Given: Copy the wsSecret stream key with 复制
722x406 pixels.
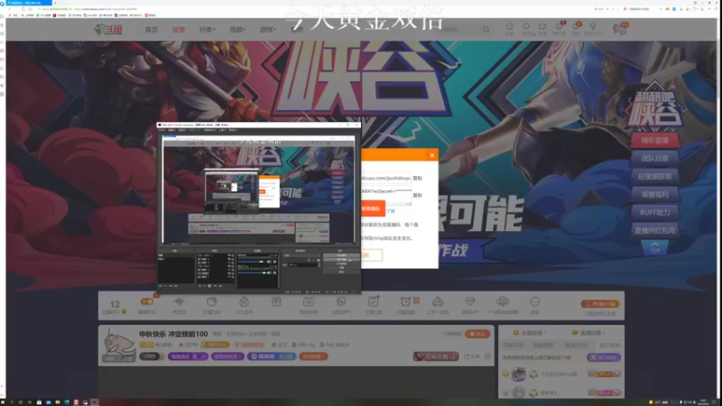Looking at the screenshot, I should click(417, 195).
